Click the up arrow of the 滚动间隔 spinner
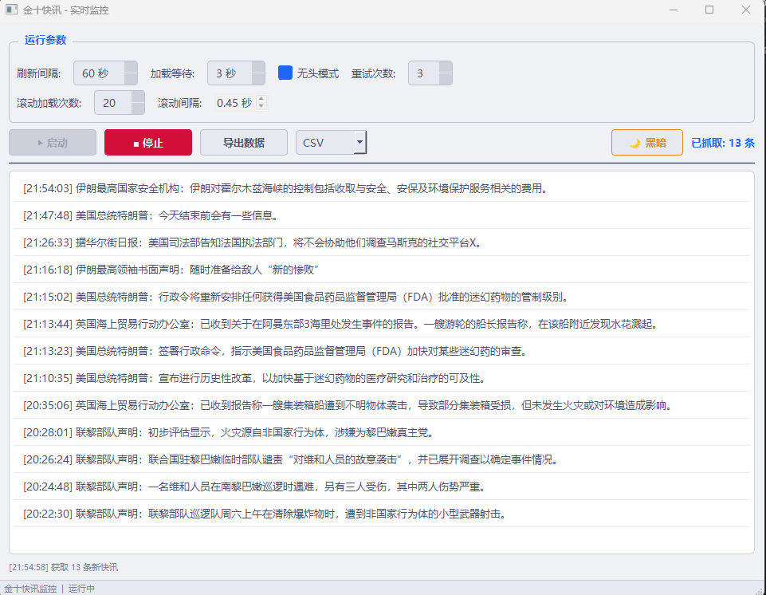 coord(261,99)
